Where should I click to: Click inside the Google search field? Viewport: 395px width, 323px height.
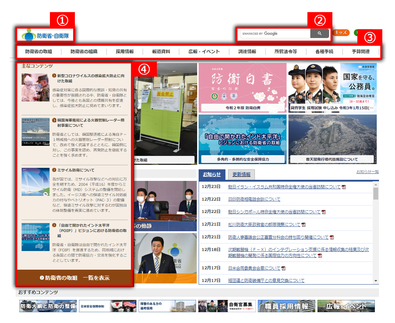[x=275, y=33]
